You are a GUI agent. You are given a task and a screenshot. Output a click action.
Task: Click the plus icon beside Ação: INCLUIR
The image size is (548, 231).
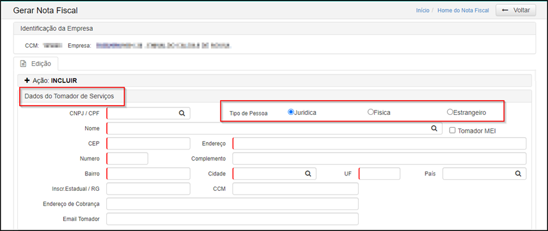pos(27,80)
